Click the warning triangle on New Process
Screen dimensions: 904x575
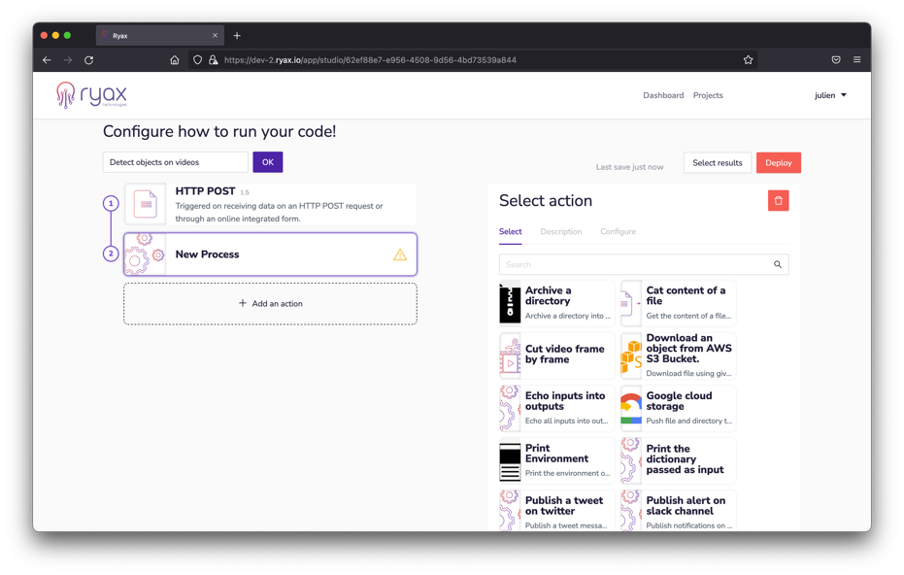400,254
